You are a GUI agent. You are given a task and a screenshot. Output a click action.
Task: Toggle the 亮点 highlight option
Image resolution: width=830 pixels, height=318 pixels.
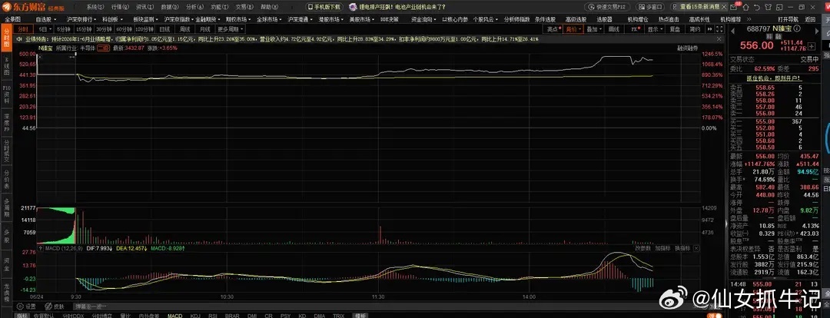(553, 29)
